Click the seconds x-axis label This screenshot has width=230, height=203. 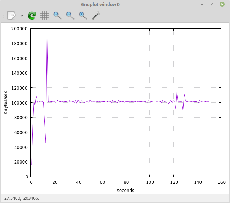pyautogui.click(x=126, y=191)
